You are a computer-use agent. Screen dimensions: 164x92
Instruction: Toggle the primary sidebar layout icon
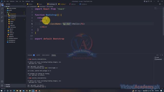click(145, 1)
